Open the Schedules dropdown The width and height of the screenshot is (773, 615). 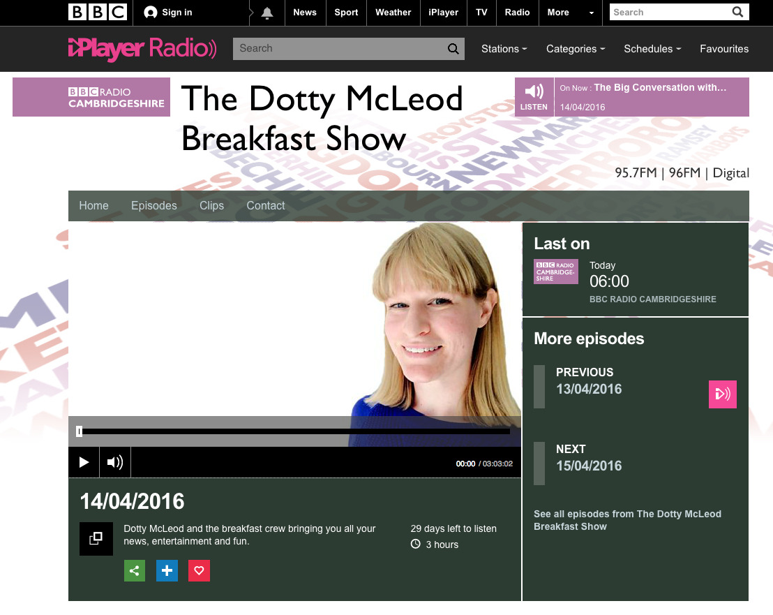pyautogui.click(x=652, y=49)
